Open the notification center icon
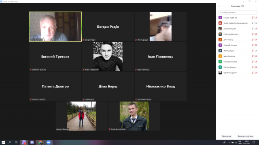The height and width of the screenshot is (145, 259). [254, 142]
